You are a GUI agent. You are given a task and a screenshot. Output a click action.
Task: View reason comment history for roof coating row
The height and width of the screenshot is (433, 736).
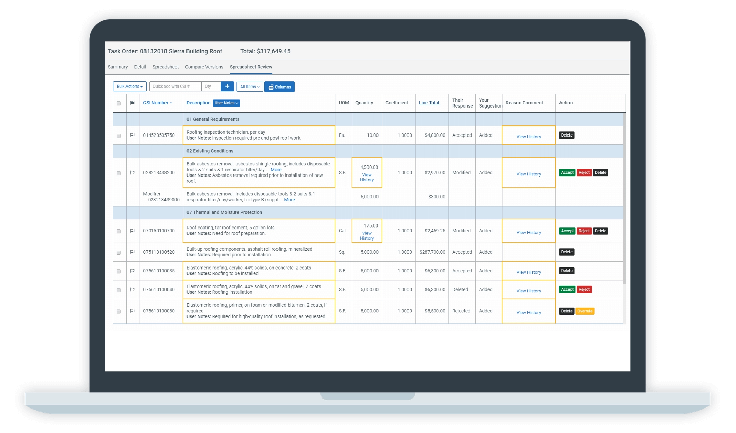[528, 233]
